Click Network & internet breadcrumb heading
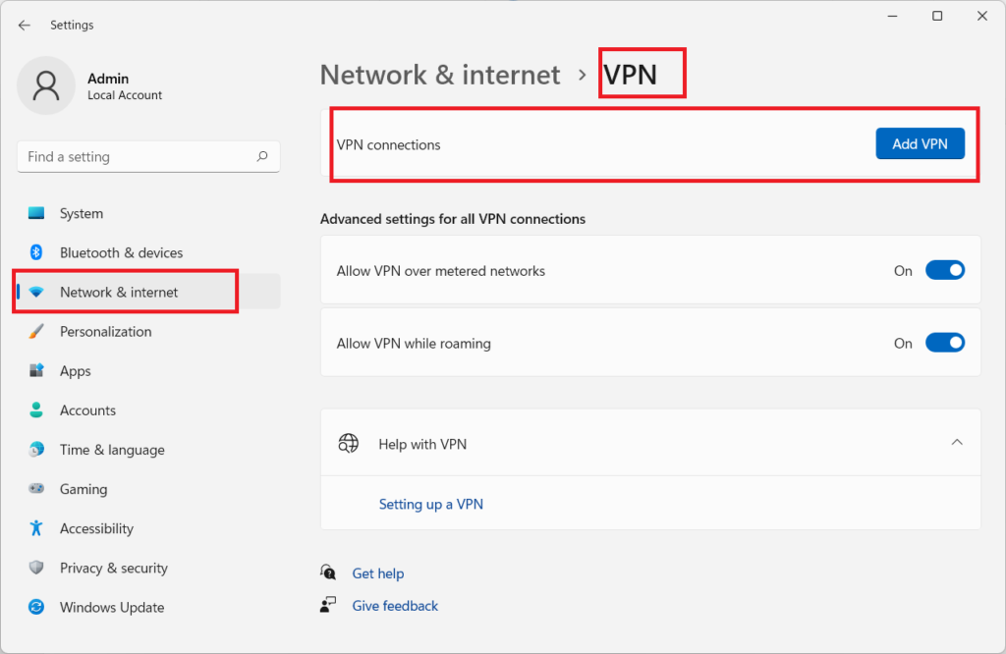 tap(440, 75)
